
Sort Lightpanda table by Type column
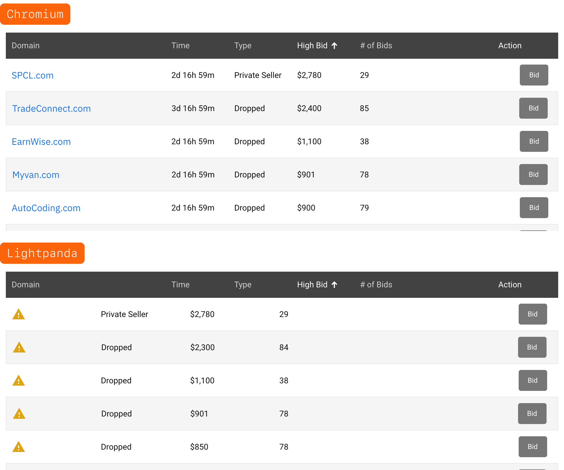pos(243,284)
